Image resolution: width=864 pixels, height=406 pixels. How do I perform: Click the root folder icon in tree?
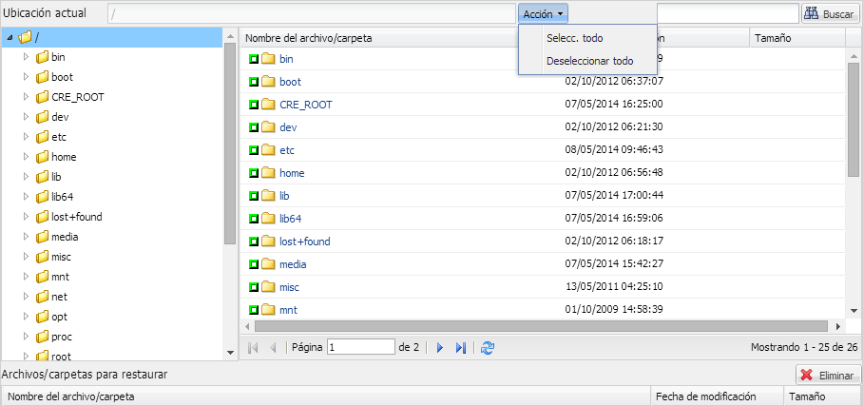(26, 38)
